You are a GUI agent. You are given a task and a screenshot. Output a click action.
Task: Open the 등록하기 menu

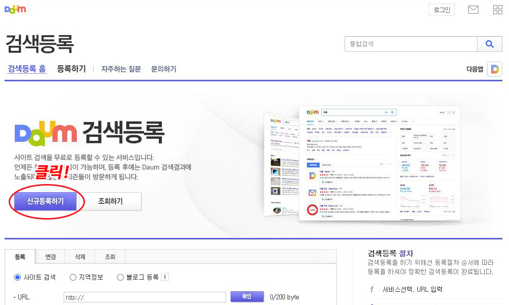pyautogui.click(x=71, y=69)
